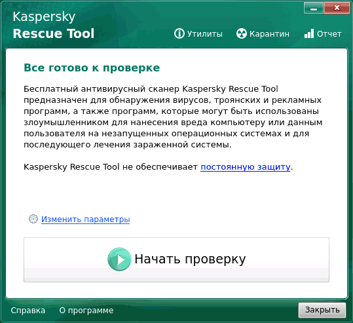
Task: Click the Kaspersky Rescue Tool logo text
Action: [53, 26]
